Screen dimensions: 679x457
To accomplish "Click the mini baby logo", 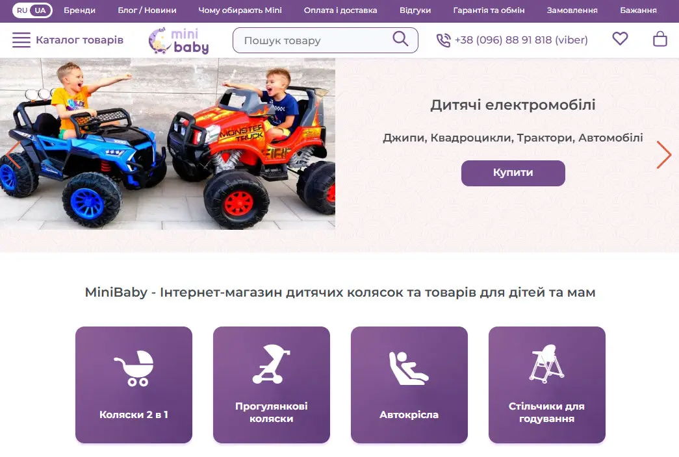I will click(179, 41).
